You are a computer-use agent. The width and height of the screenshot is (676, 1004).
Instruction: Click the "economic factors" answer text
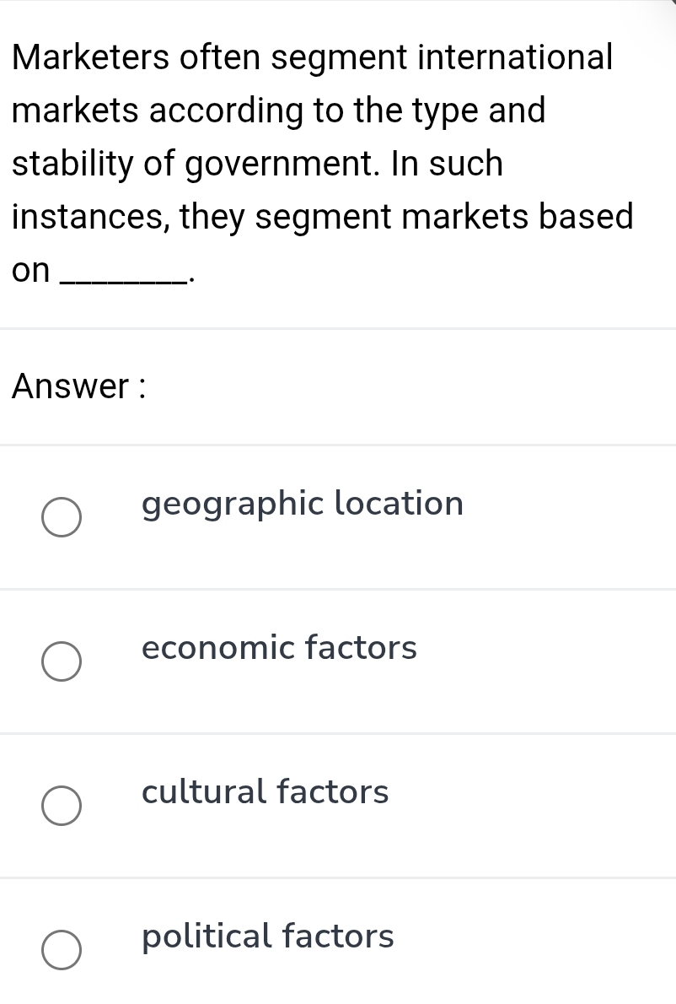[x=279, y=648]
